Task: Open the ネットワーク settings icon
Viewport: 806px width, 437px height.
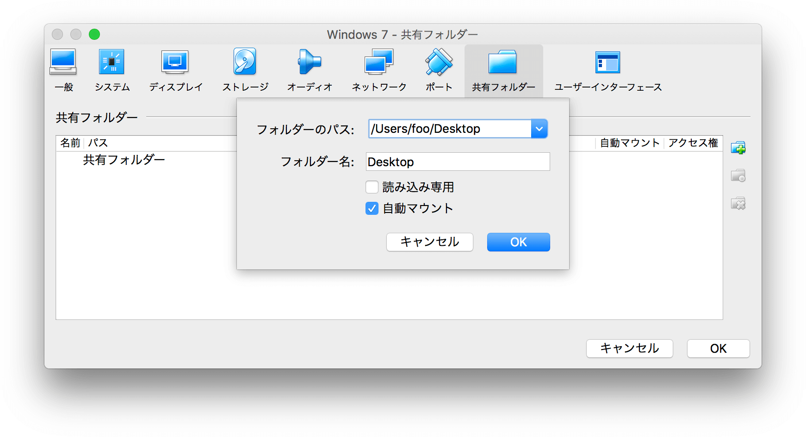Action: tap(378, 69)
